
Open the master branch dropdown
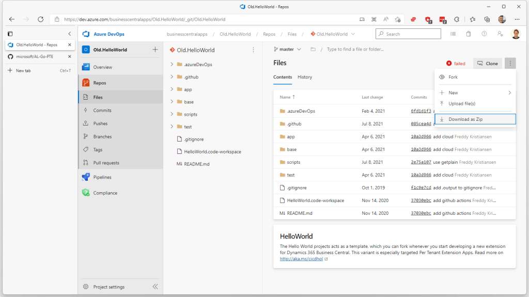(x=287, y=49)
